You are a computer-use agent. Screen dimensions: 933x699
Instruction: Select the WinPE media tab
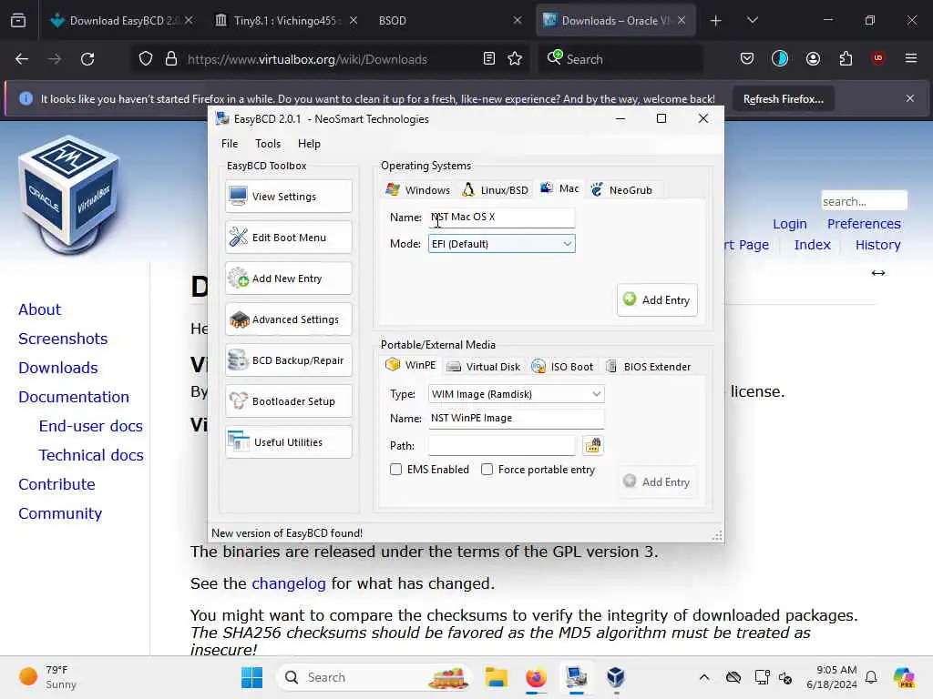coord(410,365)
